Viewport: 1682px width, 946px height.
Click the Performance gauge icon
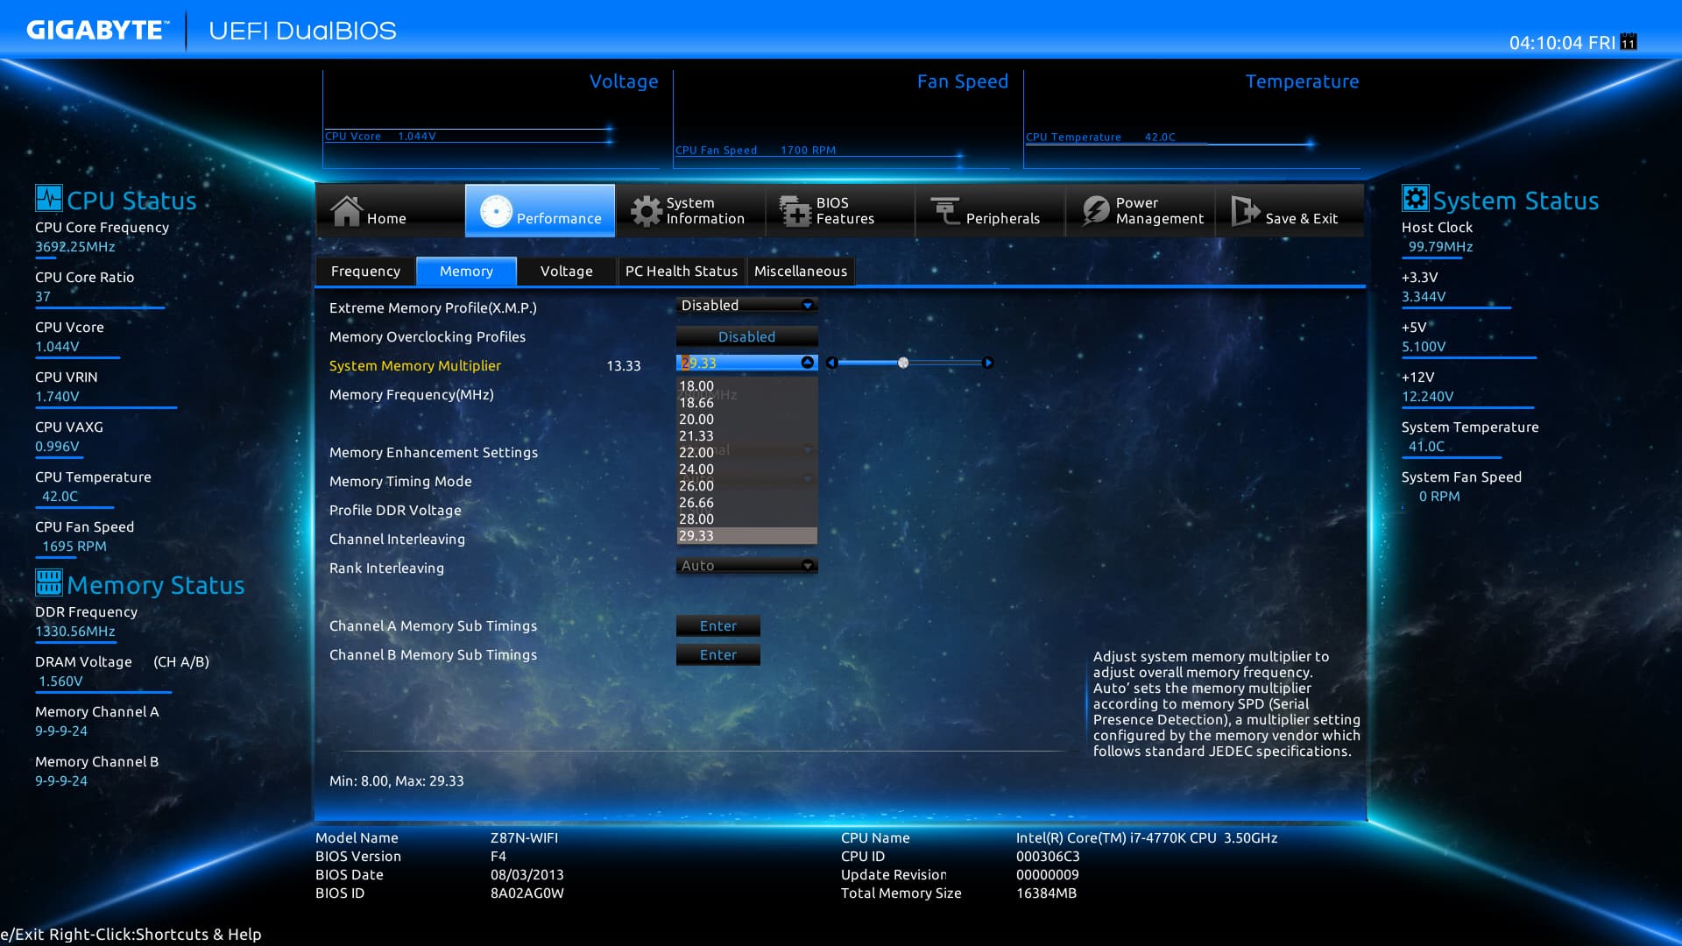point(496,211)
